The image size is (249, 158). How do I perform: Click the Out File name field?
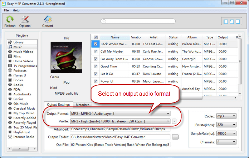pyautogui.click(x=120, y=145)
